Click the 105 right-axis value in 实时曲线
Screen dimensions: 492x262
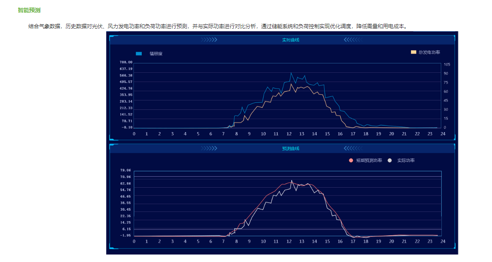click(x=447, y=64)
